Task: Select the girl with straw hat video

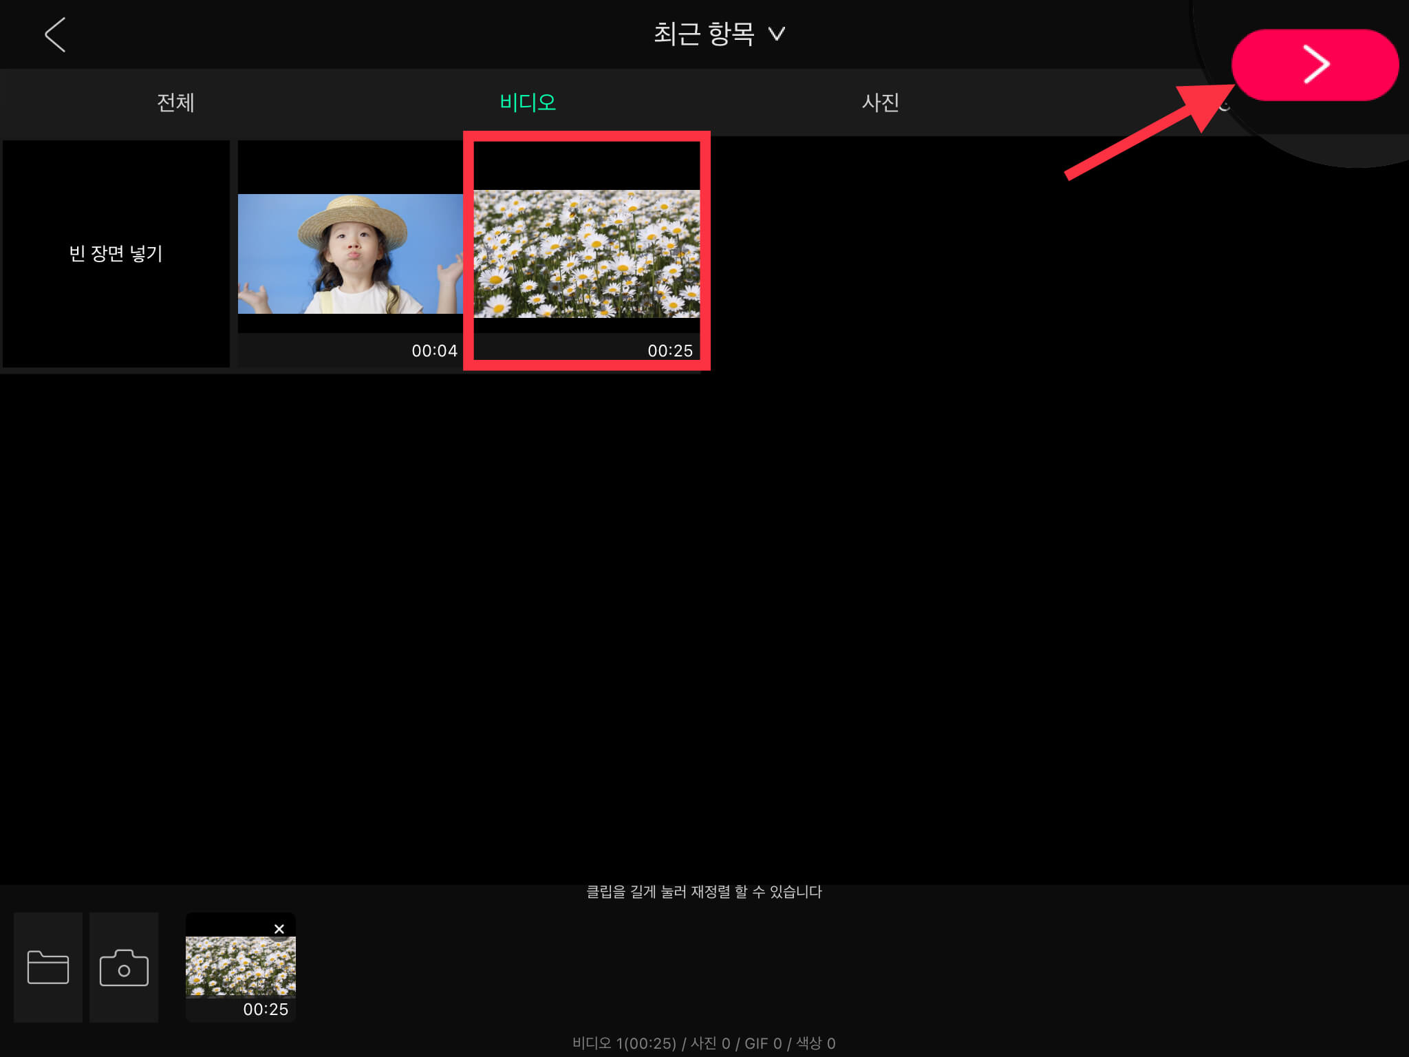Action: pos(351,253)
